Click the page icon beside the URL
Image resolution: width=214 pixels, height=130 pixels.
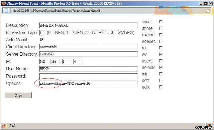click(6, 10)
